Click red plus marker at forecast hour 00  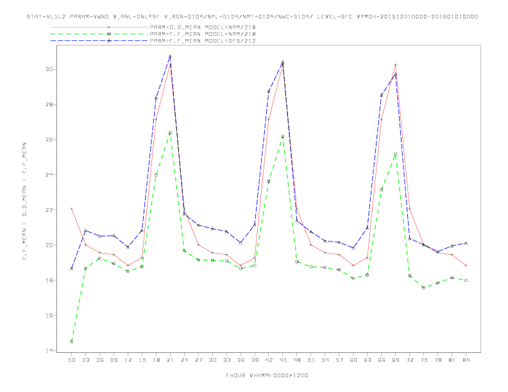(72, 209)
